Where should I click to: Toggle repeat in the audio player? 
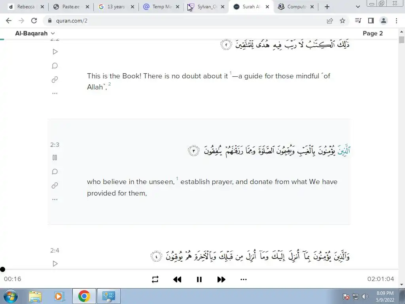[x=155, y=279]
